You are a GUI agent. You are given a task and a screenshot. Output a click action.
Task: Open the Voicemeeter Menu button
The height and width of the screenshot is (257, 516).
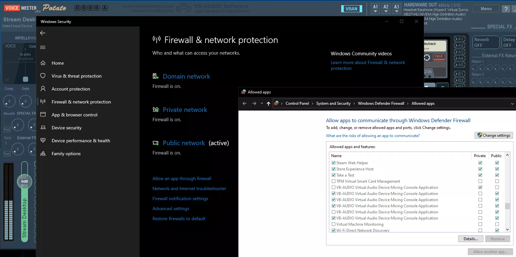click(486, 9)
